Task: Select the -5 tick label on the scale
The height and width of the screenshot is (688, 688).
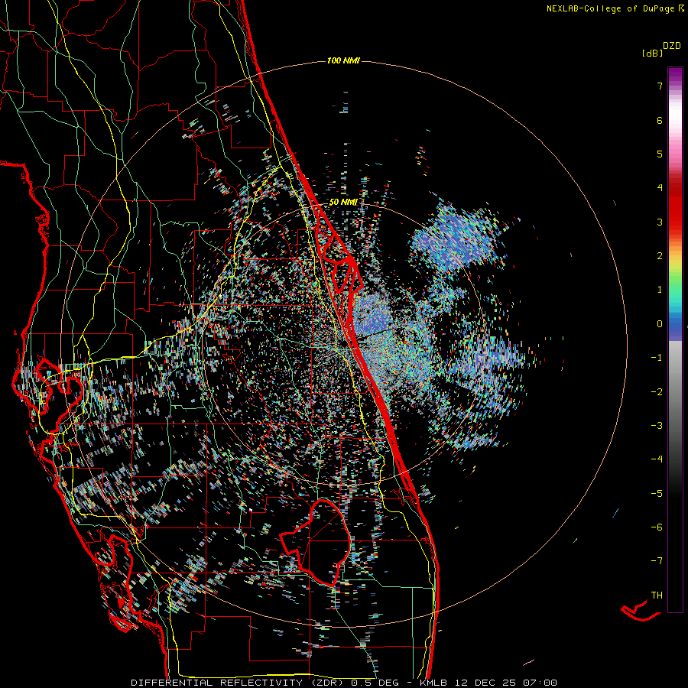Action: (x=657, y=494)
